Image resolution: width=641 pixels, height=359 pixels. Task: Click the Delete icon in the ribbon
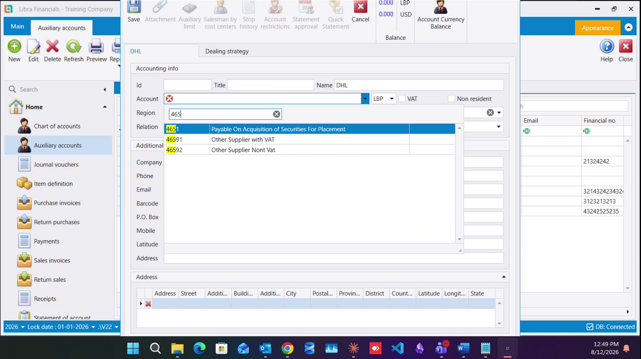pos(52,51)
